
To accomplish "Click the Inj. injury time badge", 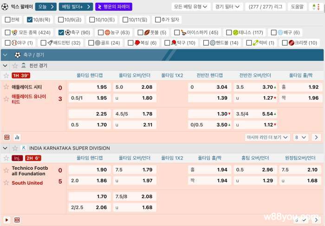I will 17,158.
